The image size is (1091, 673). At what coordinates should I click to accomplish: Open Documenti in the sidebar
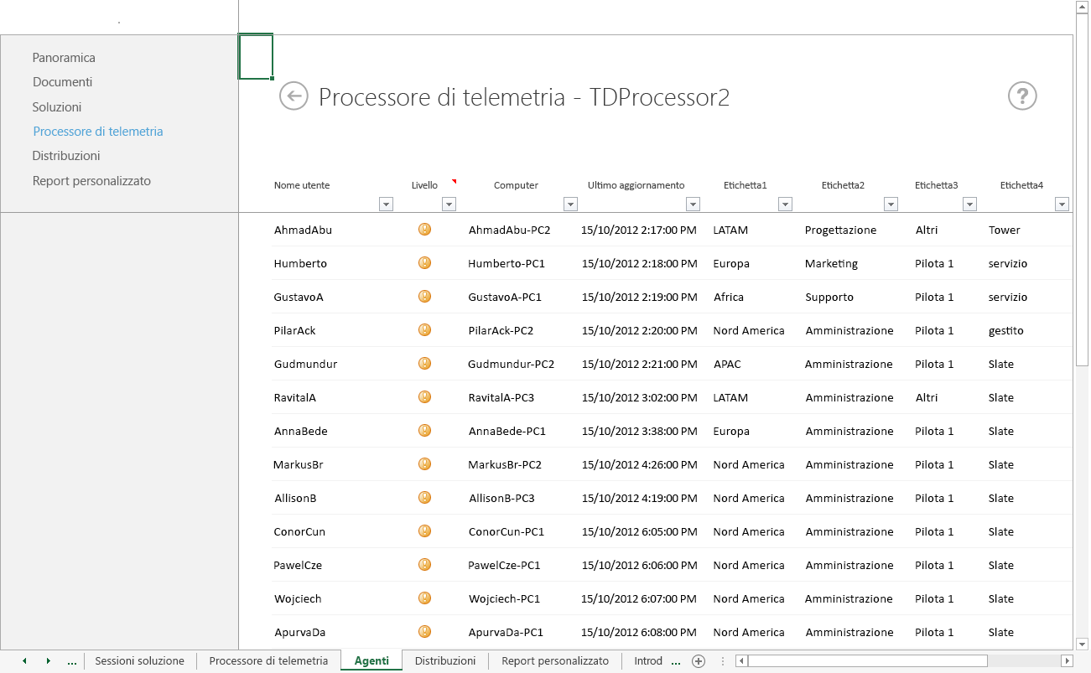62,82
